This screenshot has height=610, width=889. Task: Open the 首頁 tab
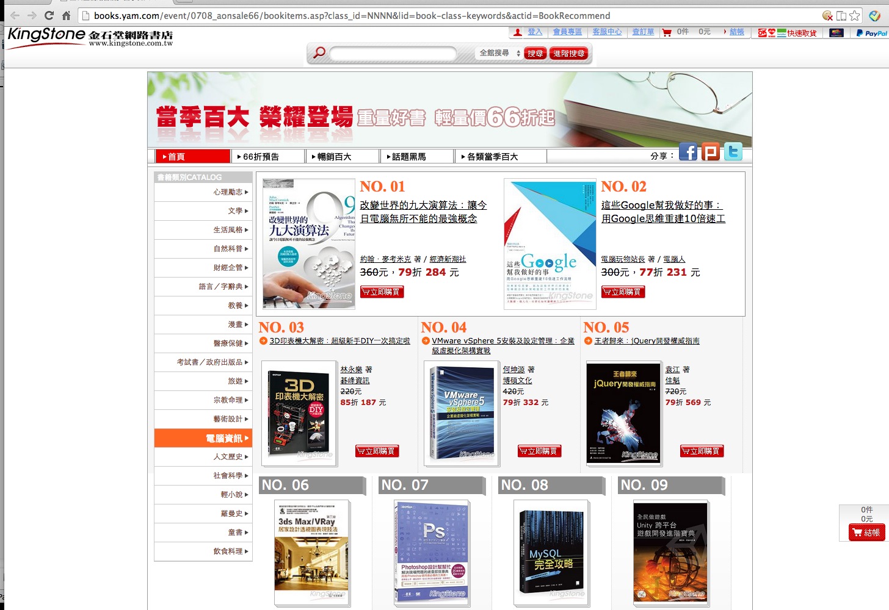coord(193,156)
